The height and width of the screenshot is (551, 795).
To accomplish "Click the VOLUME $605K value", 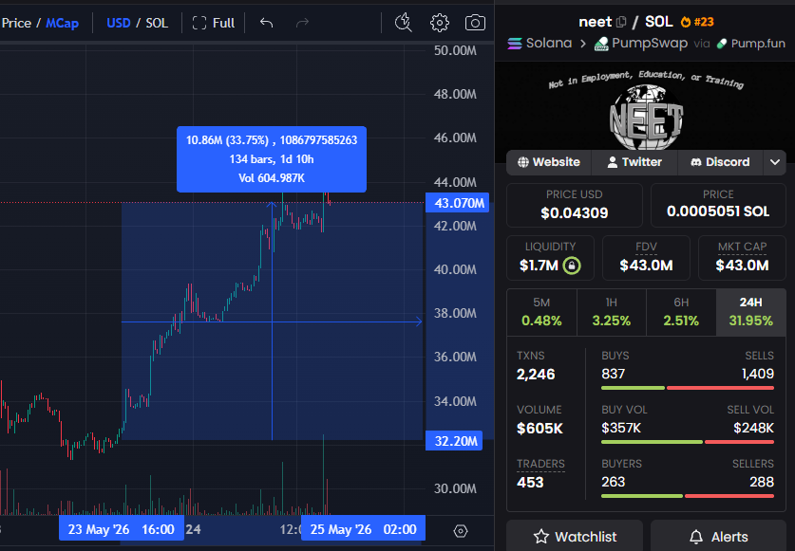I will [539, 429].
